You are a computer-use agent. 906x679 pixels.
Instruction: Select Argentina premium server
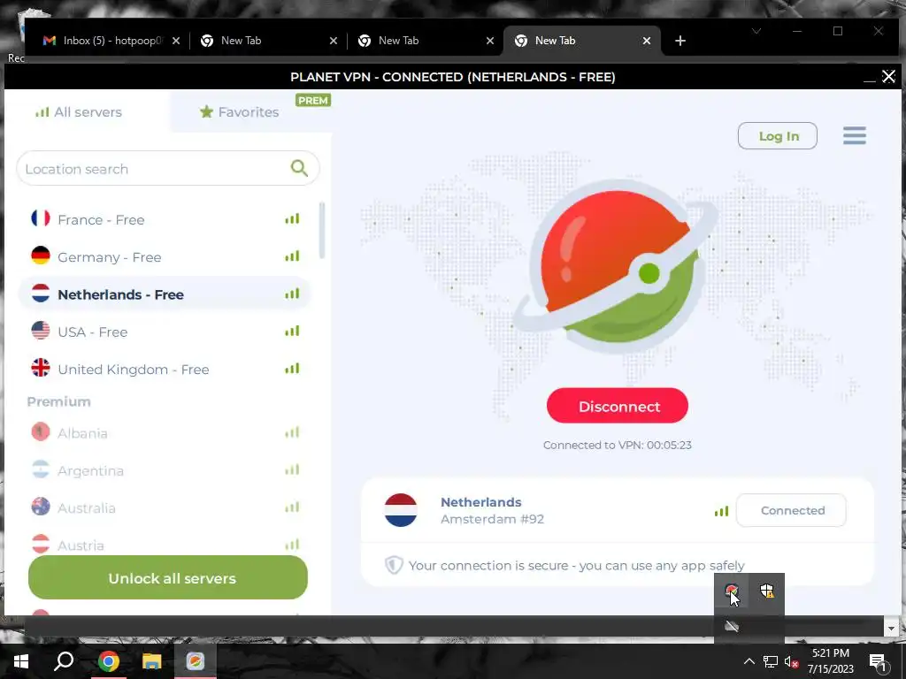[x=165, y=470]
